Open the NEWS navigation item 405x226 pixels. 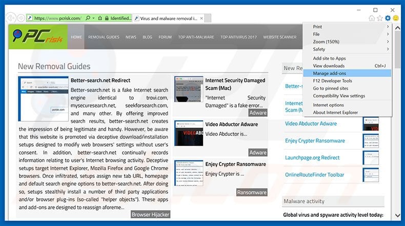coord(131,37)
